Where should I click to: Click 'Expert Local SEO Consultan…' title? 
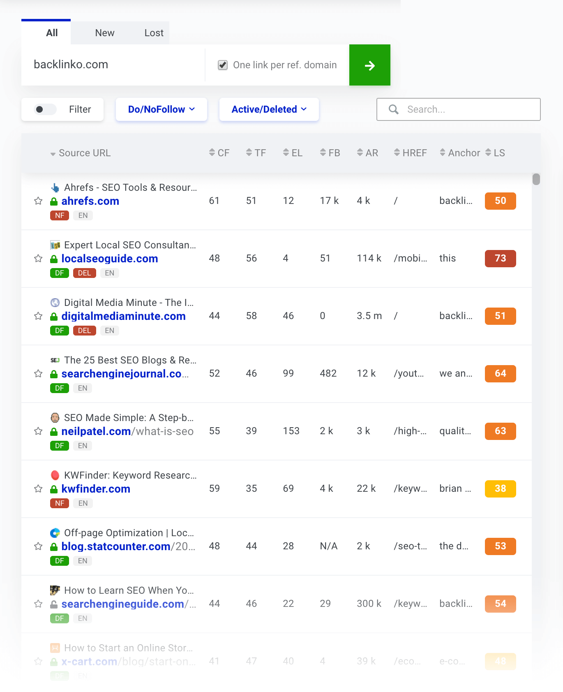130,245
